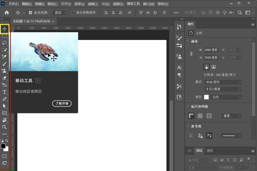The height and width of the screenshot is (171, 257).
Task: Open the 白色 fill dropdown
Action: point(226,97)
